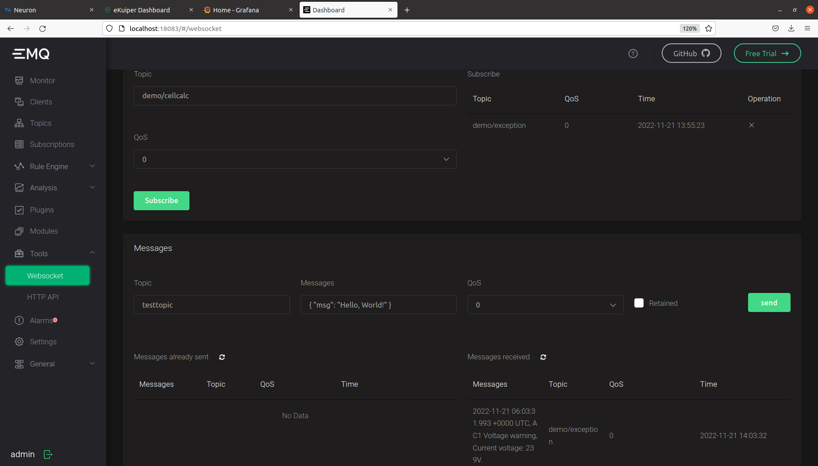Click the Rule Engine sidebar icon

(x=19, y=166)
